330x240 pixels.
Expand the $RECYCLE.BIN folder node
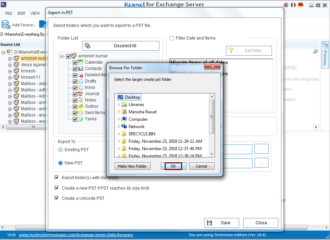click(119, 134)
